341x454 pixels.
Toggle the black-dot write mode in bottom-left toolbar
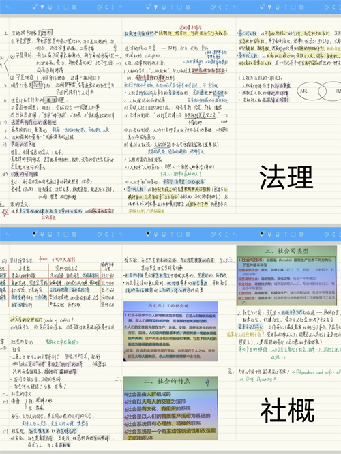coord(35,234)
